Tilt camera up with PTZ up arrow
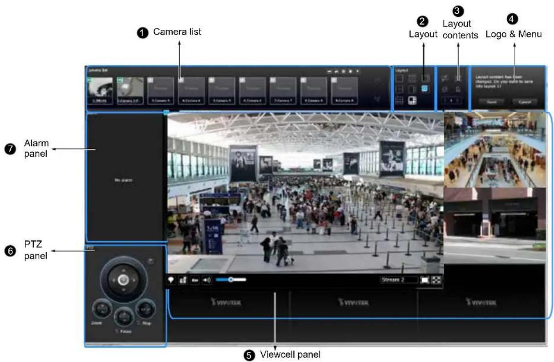The height and width of the screenshot is (362, 554). (x=123, y=271)
